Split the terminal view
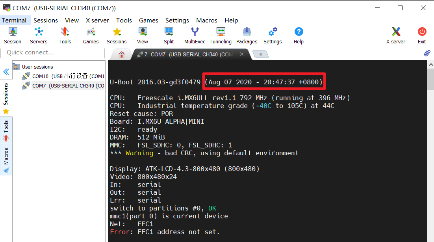The width and height of the screenshot is (434, 242). 169,35
